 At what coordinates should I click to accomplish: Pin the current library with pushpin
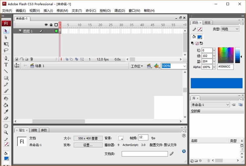[x=234, y=105]
